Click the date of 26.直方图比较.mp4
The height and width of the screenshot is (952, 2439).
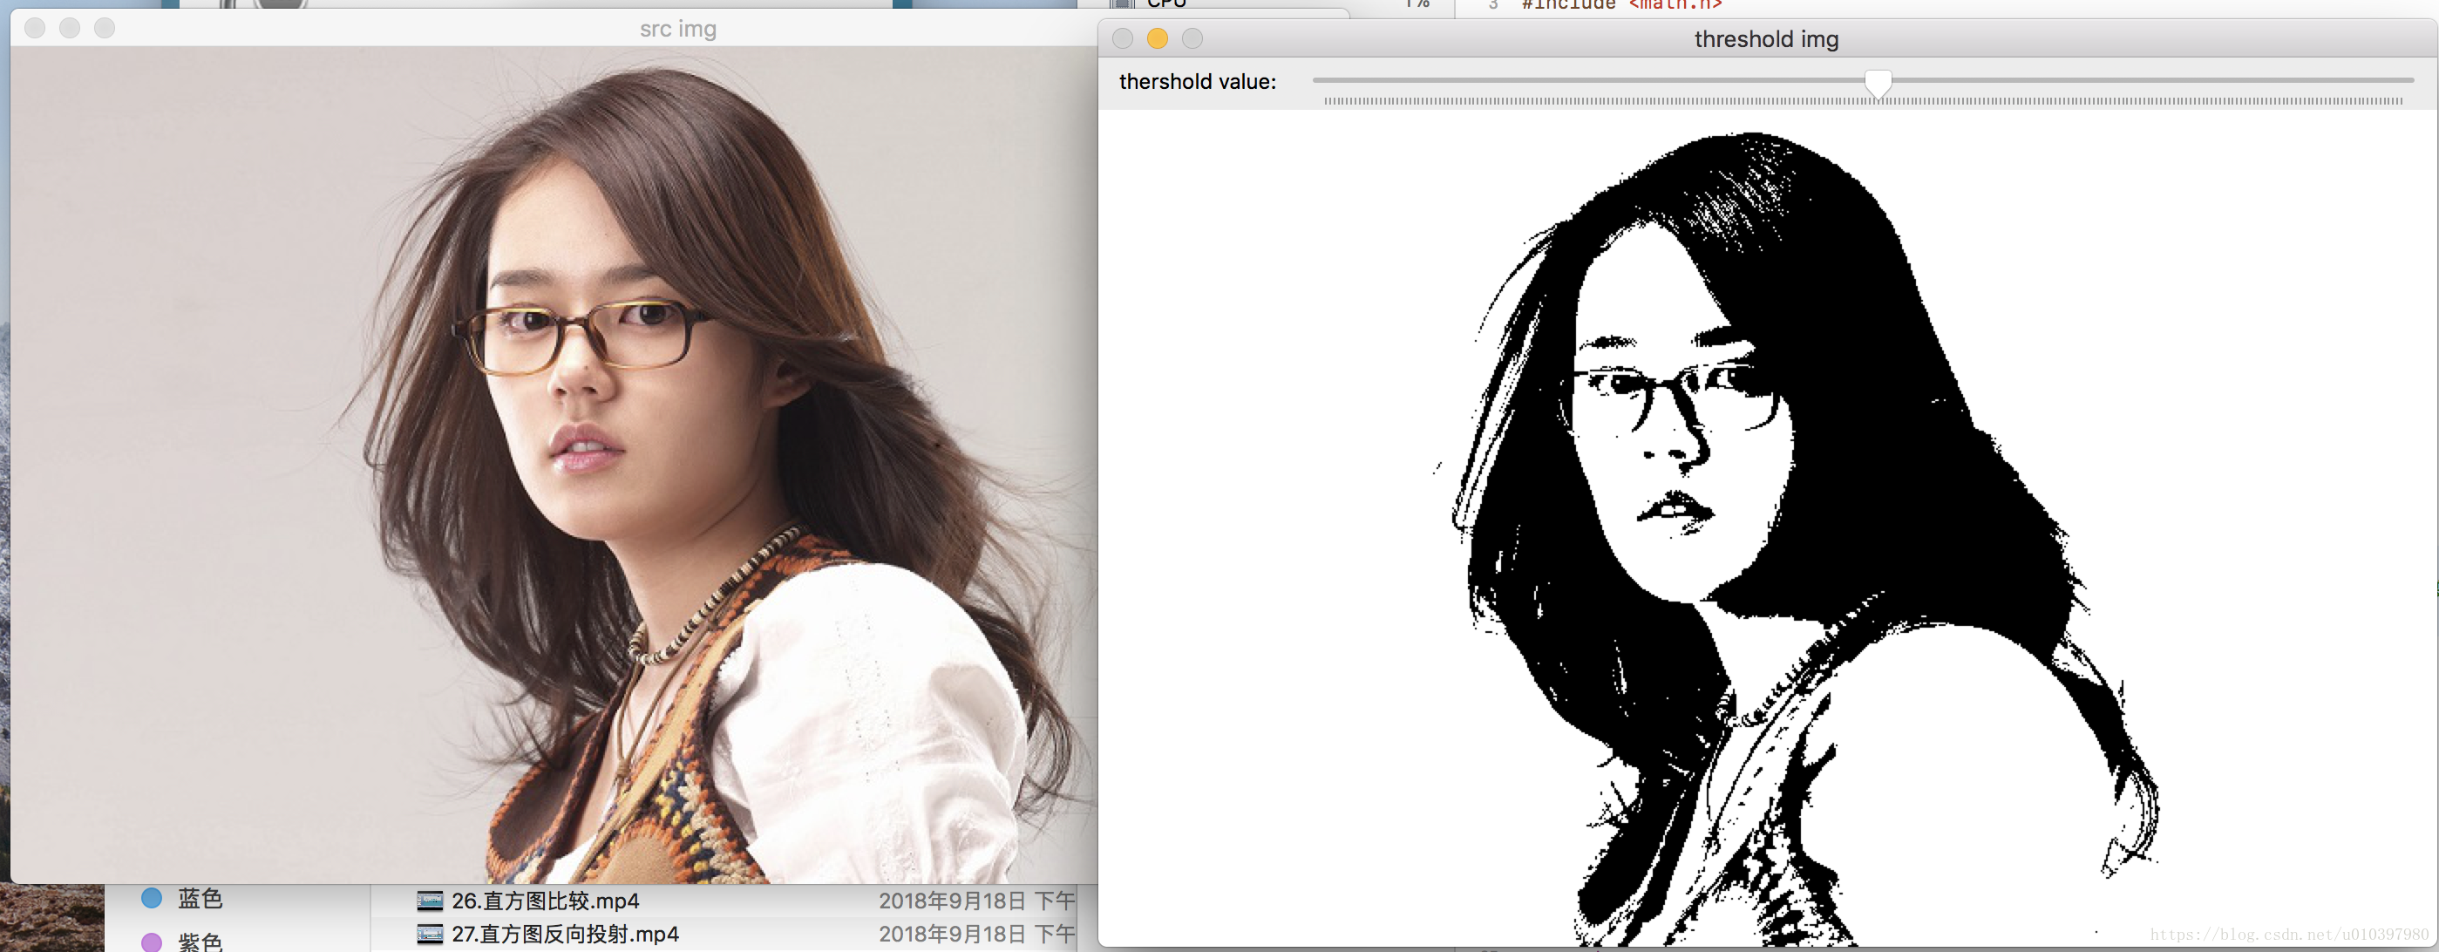pos(976,901)
